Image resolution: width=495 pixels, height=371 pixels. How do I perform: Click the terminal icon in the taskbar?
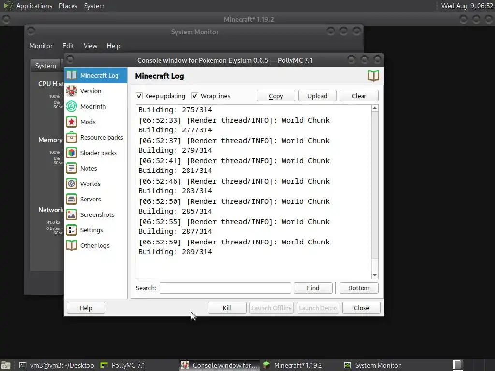tap(23, 365)
